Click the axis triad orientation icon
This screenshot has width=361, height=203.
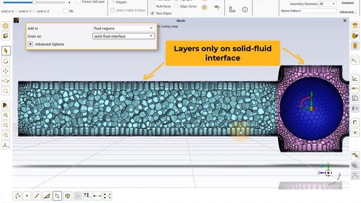coord(6,145)
